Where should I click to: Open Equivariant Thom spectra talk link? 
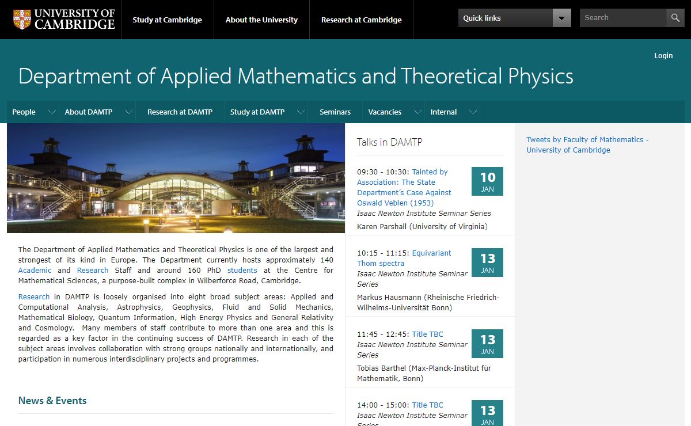click(404, 258)
